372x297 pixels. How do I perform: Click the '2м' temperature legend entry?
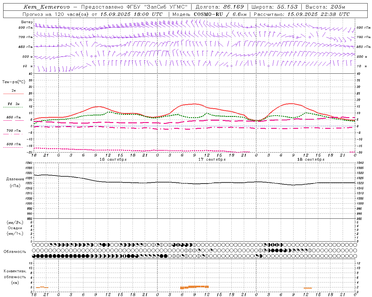coord(13,90)
